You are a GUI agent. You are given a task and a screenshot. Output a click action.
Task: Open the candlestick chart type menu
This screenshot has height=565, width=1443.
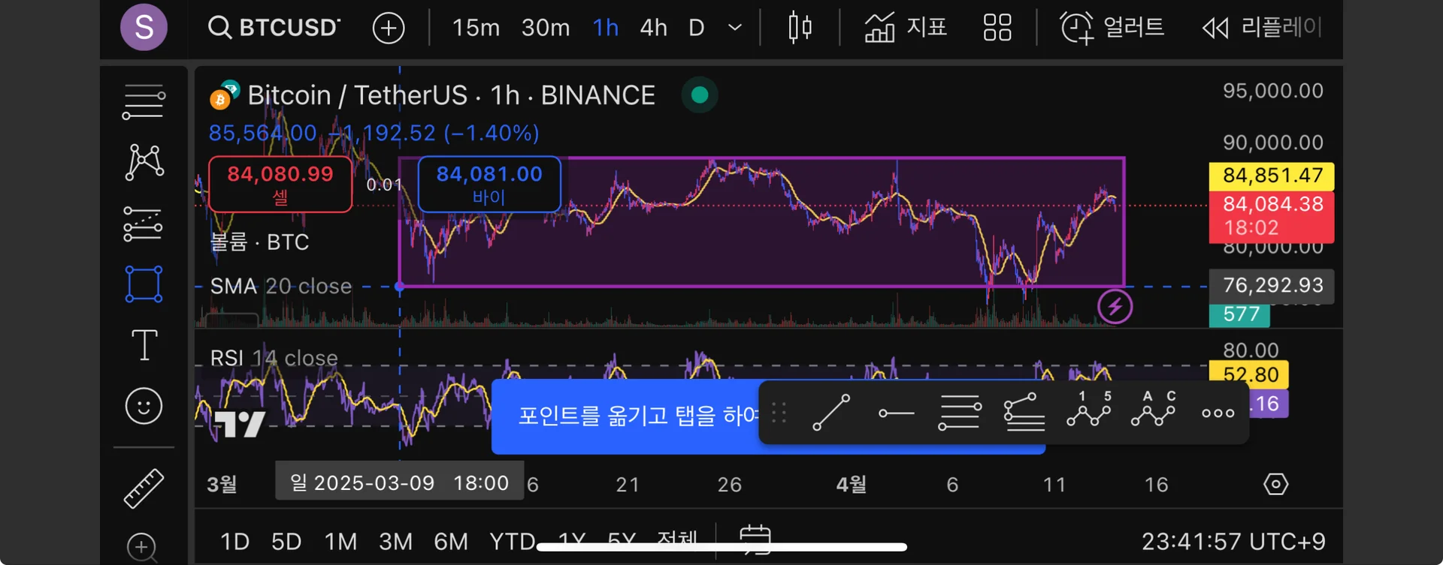point(800,28)
